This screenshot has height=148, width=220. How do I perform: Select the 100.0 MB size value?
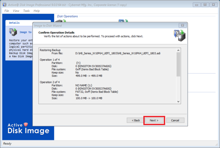[89, 98]
